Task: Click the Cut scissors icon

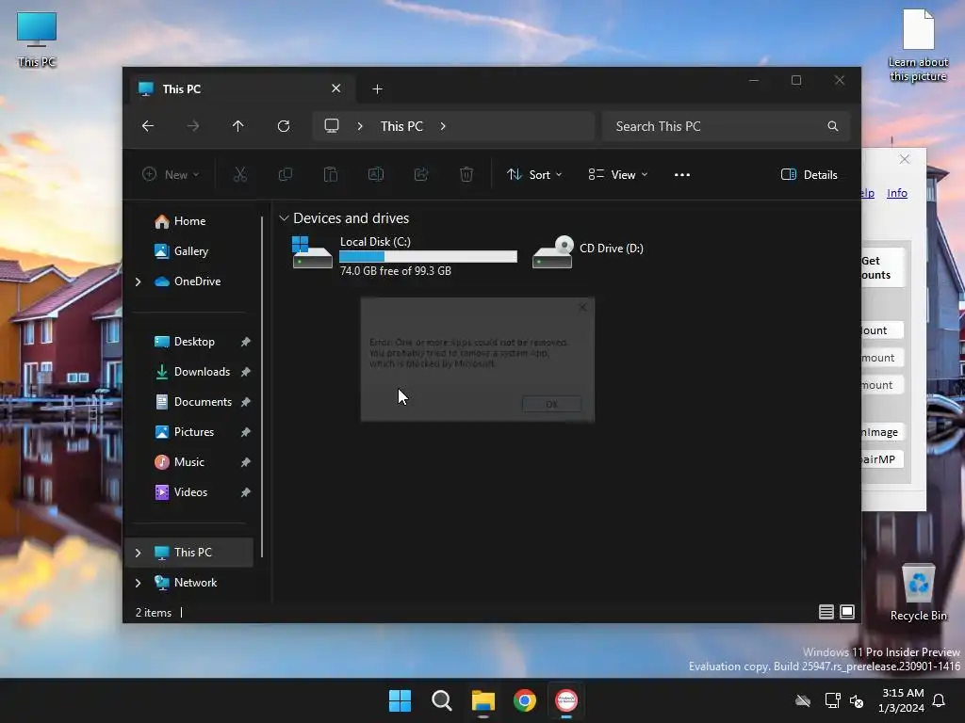Action: tap(240, 174)
